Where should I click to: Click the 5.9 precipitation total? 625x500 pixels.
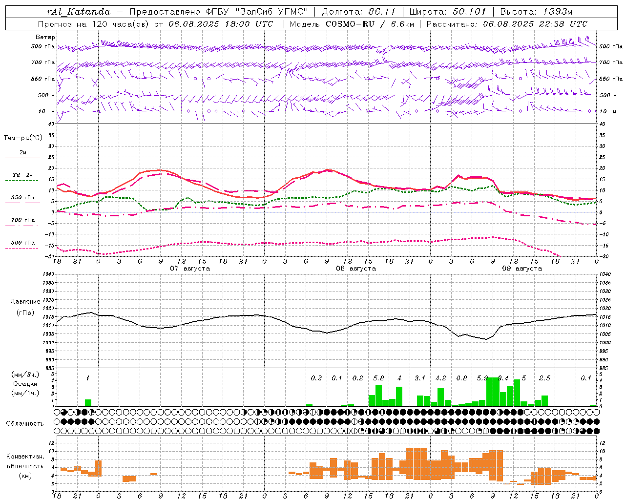(482, 378)
